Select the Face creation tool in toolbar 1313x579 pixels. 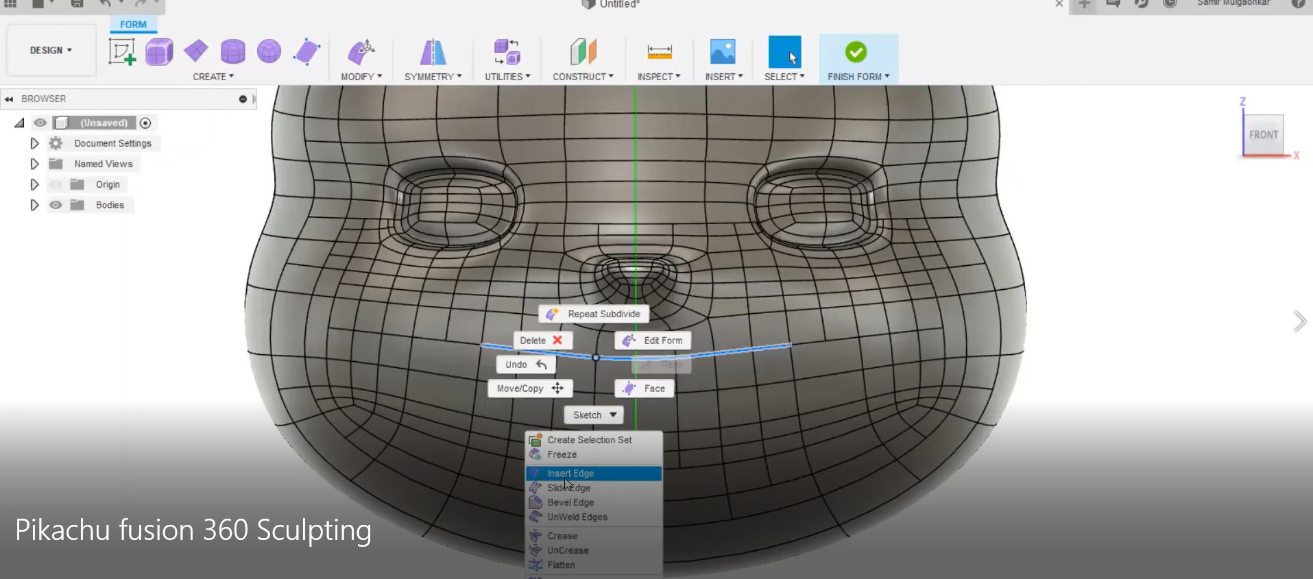tap(306, 51)
